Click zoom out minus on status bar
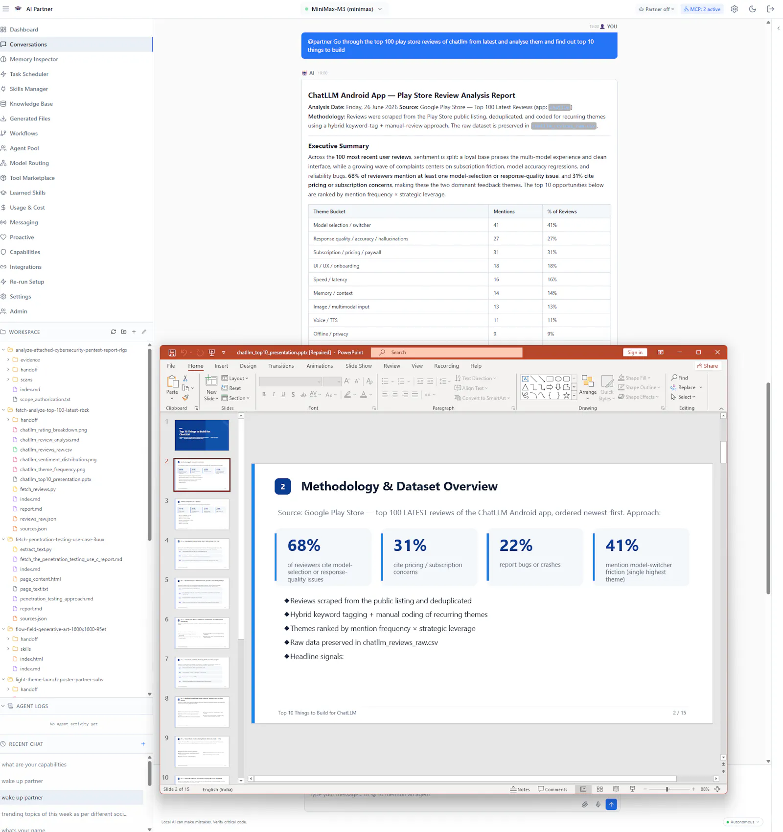783x832 pixels. point(645,789)
